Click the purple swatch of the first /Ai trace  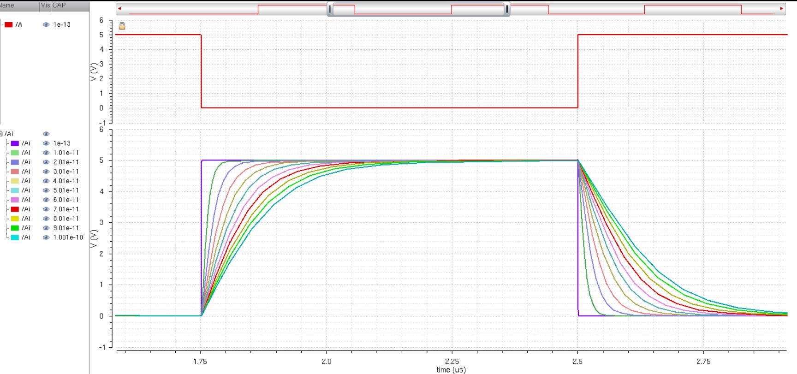[15, 143]
